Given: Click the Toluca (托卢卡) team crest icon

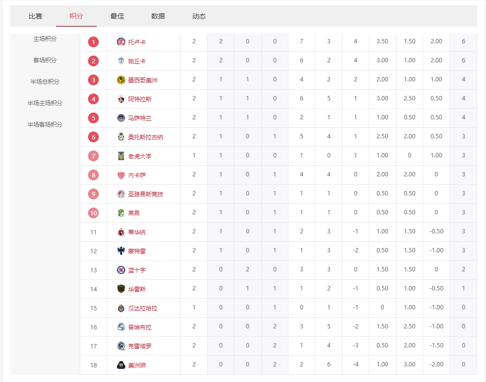Looking at the screenshot, I should click(x=121, y=42).
